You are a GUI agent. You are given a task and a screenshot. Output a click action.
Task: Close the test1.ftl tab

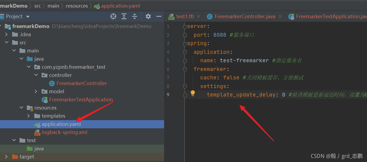tap(199, 17)
